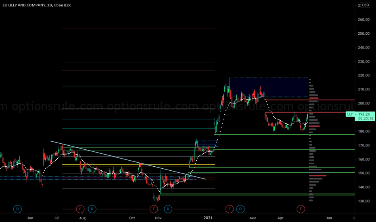Image resolution: width=376 pixels, height=222 pixels.
Task: Click the 210.00 price axis label
Action: (x=364, y=89)
